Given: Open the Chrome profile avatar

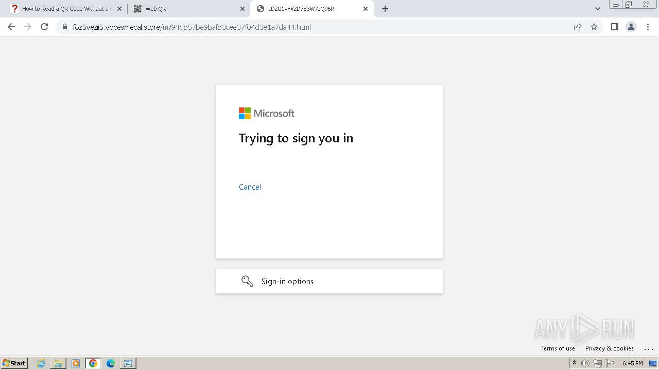Looking at the screenshot, I should coord(631,27).
